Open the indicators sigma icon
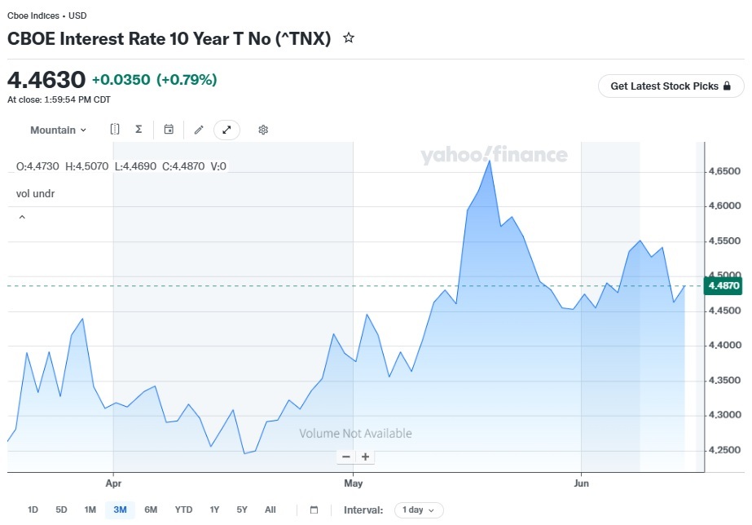 tap(139, 129)
